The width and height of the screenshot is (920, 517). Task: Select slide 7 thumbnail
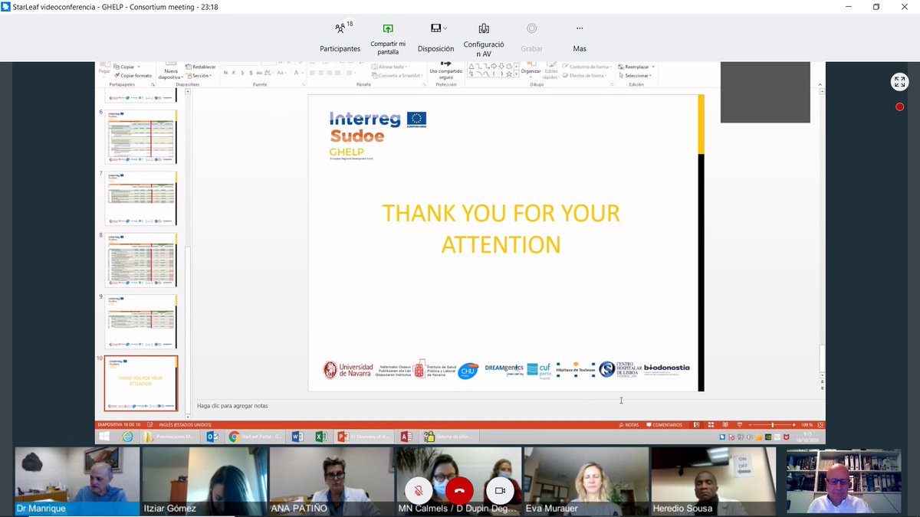(141, 198)
